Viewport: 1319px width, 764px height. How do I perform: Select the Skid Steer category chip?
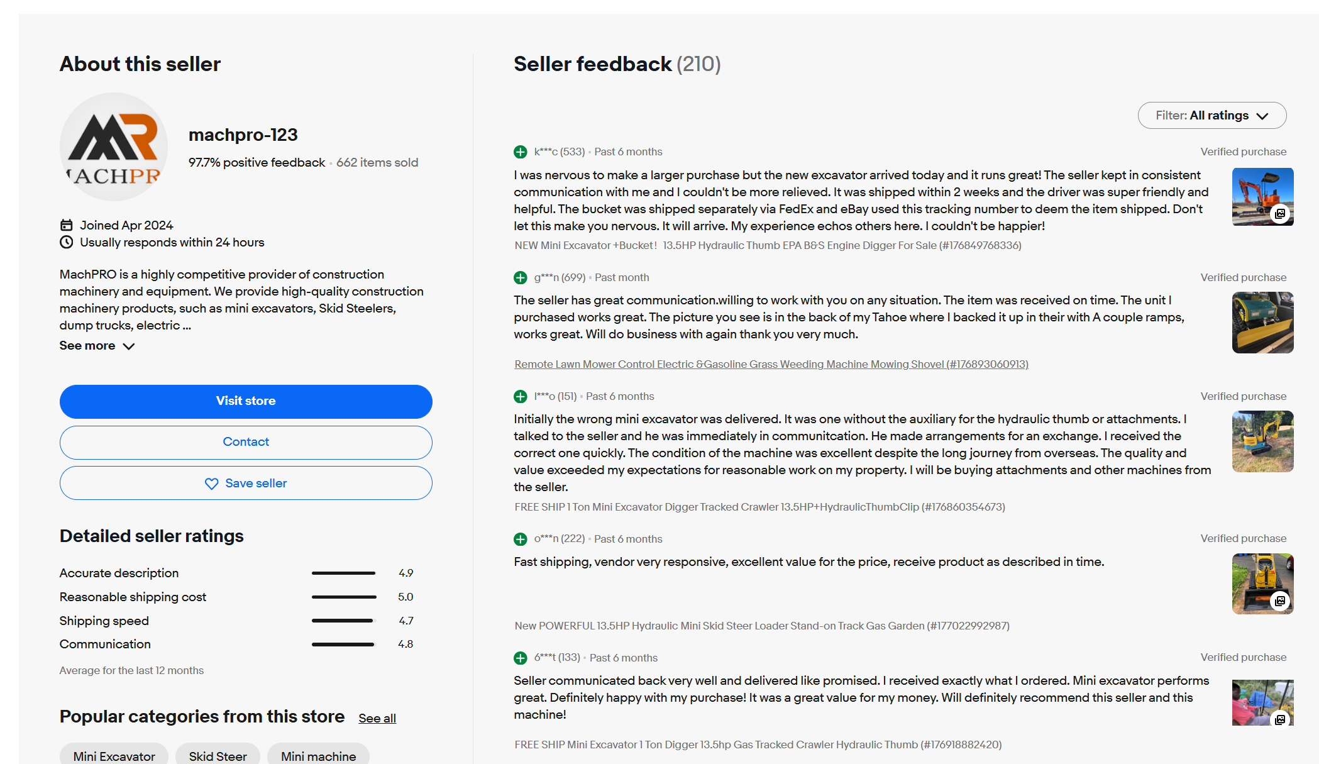coord(218,754)
